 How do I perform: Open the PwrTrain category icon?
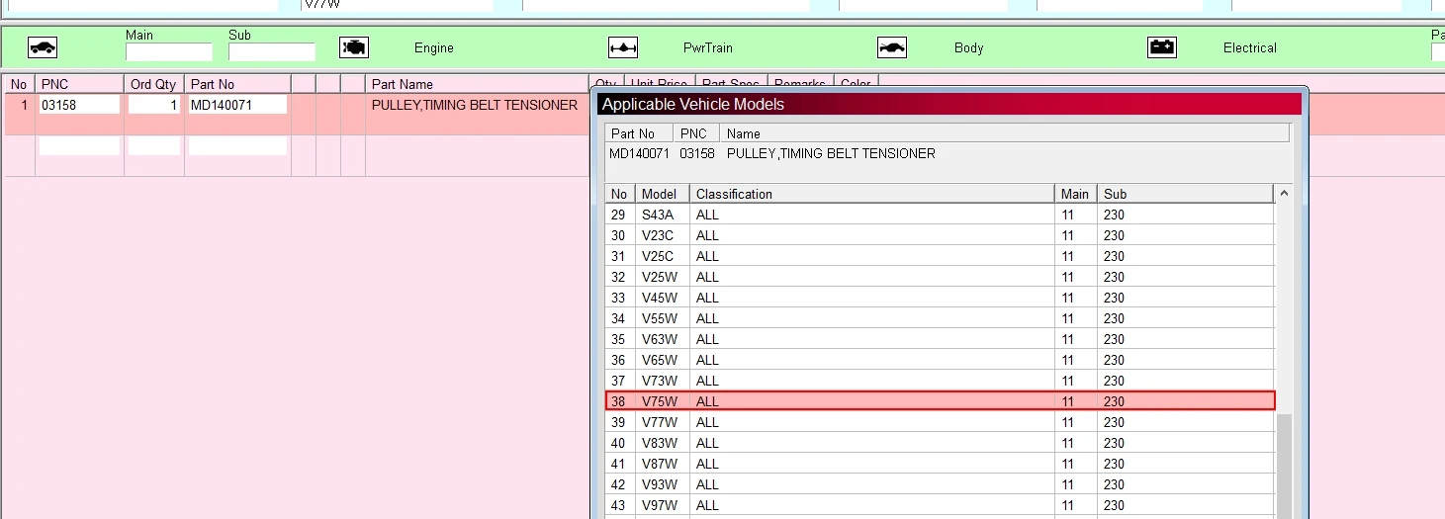tap(623, 47)
